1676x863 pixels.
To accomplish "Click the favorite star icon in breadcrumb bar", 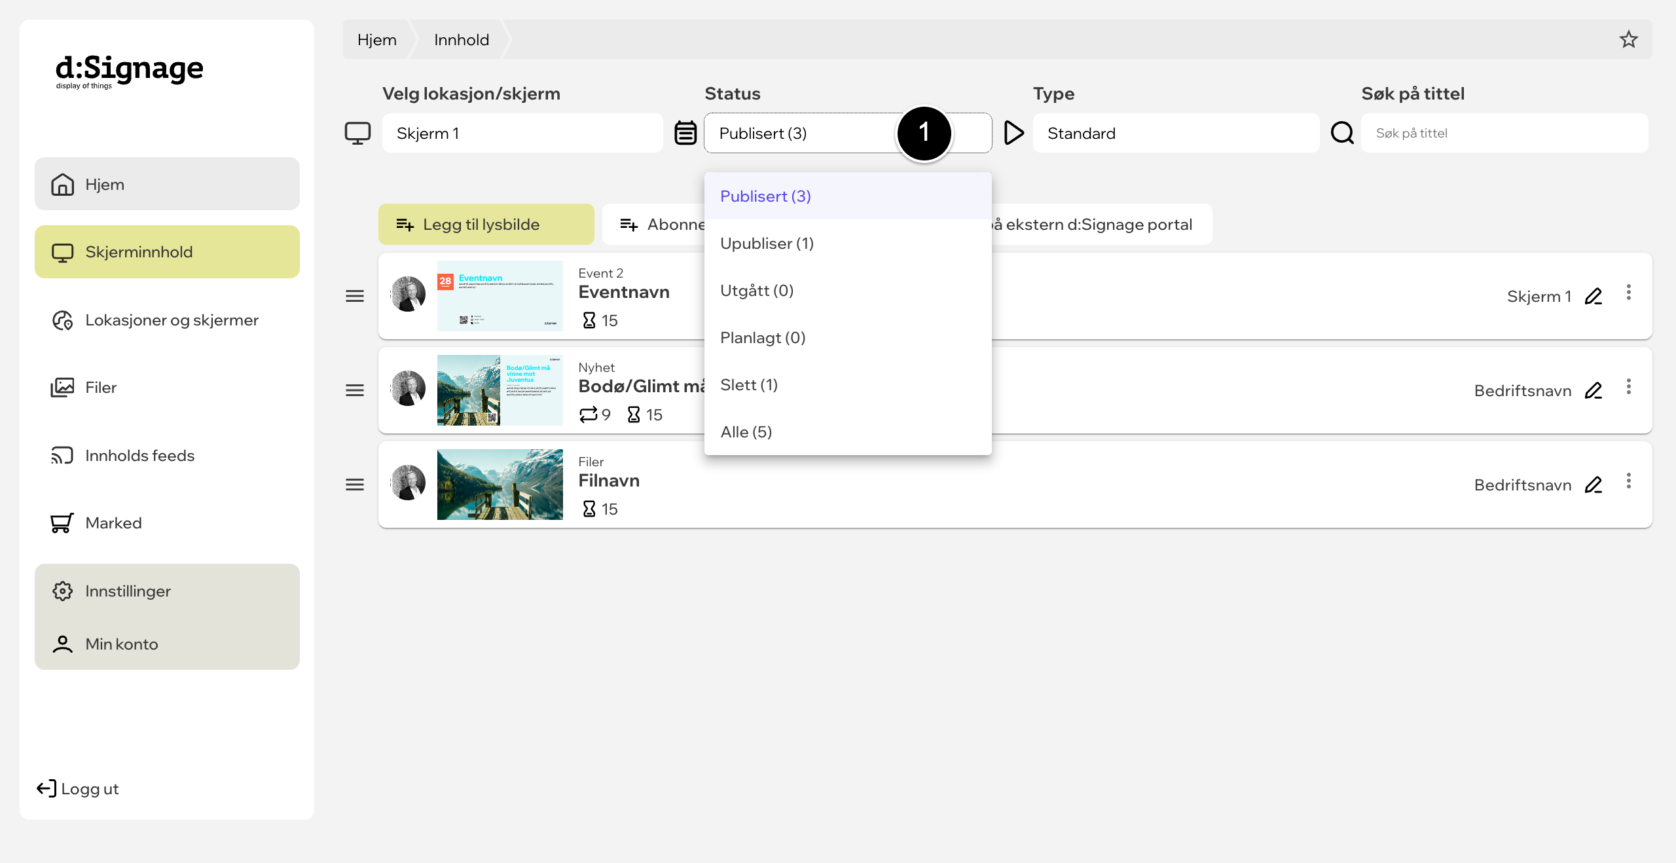I will pos(1628,40).
